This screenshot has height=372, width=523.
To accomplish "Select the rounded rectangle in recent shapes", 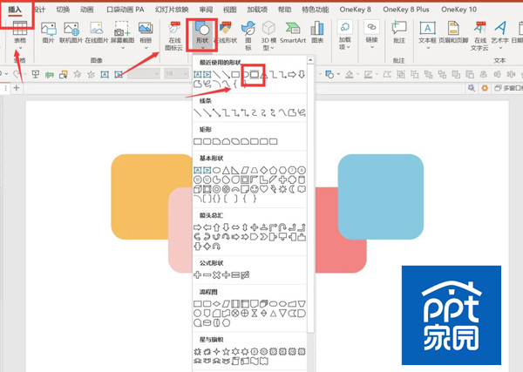I will (255, 74).
